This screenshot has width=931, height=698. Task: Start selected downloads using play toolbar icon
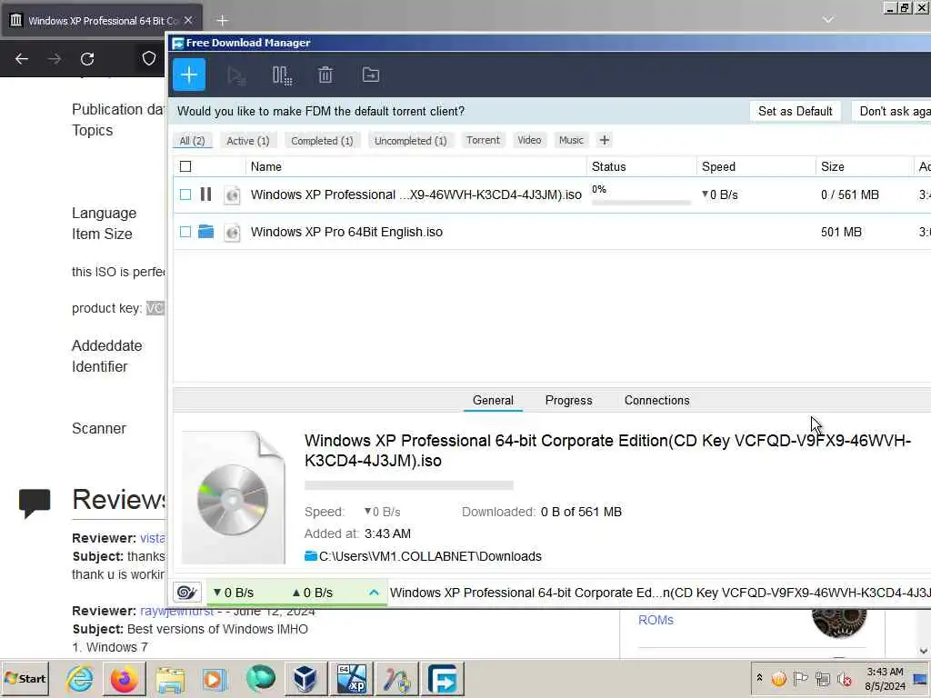[236, 75]
